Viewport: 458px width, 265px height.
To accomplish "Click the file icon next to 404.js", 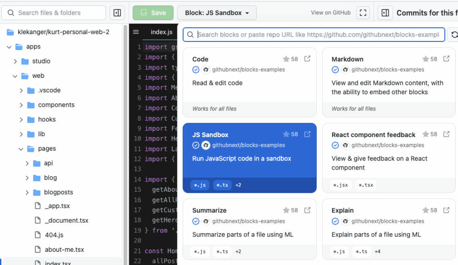I will coord(38,235).
